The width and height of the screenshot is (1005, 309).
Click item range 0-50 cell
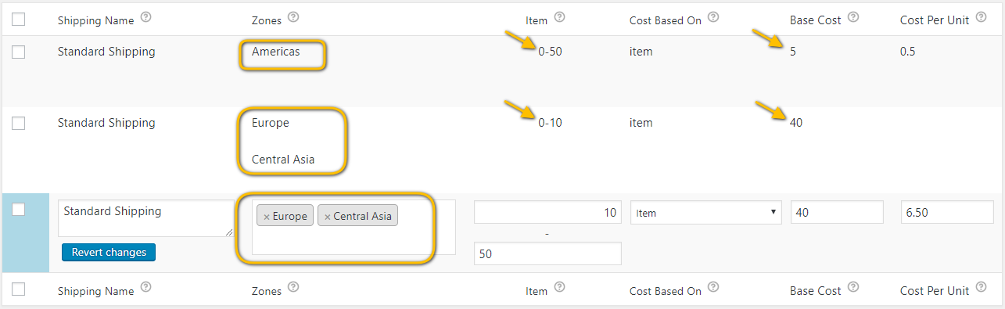tap(550, 52)
